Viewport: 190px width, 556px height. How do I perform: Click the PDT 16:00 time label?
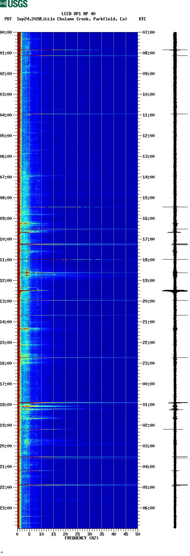[6, 363]
